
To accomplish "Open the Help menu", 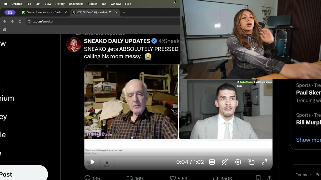I will point(128,4).
